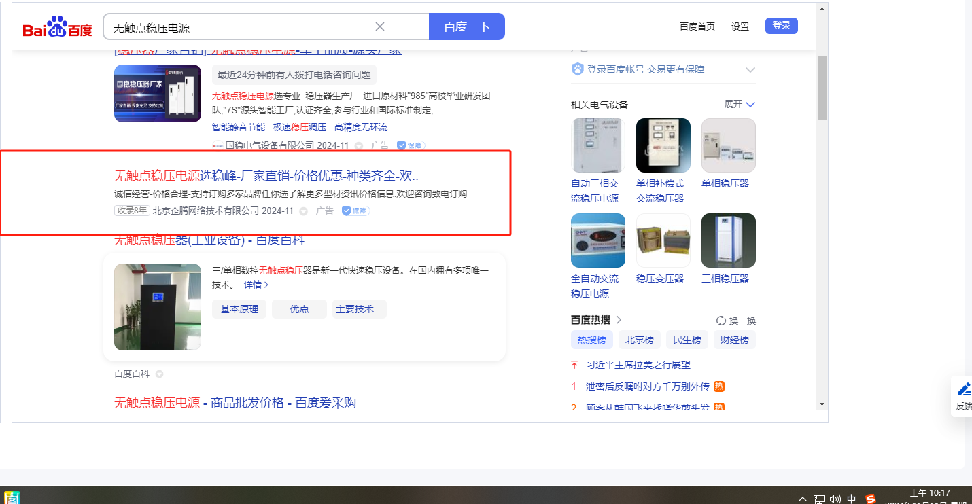
Task: Open hot search 泄密后反嘱咐对方千万别外传
Action: (648, 386)
